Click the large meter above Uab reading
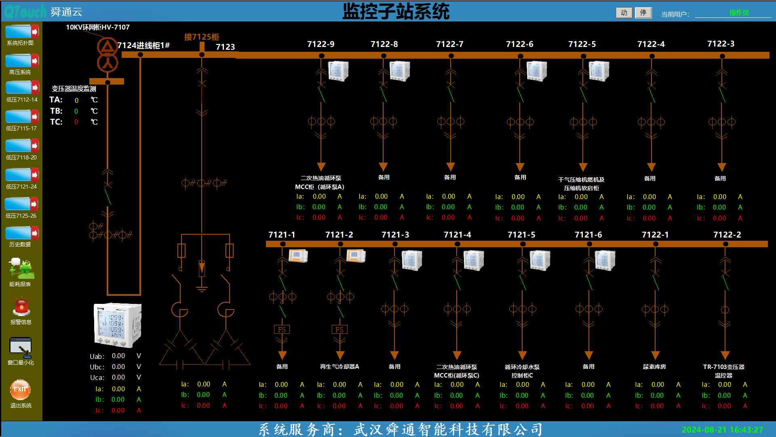Viewport: 776px width, 437px height. coord(117,325)
